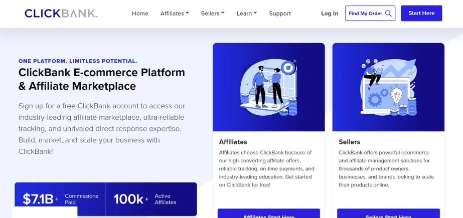Open the Support menu item
This screenshot has width=463, height=218.
[x=280, y=14]
